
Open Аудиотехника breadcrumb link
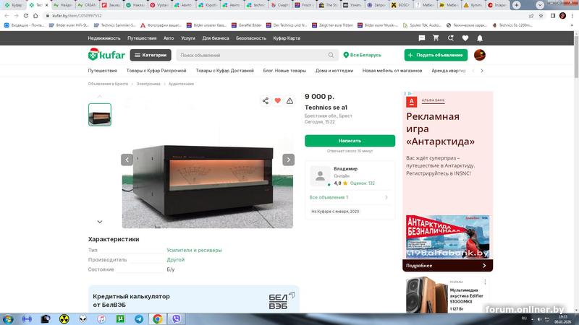pyautogui.click(x=181, y=84)
